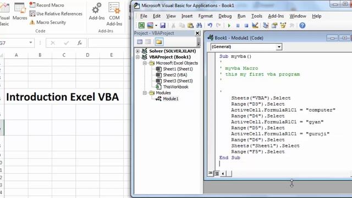Click the Cancel X icon in the formula bar
The width and height of the screenshot is (352, 198).
pos(53,43)
